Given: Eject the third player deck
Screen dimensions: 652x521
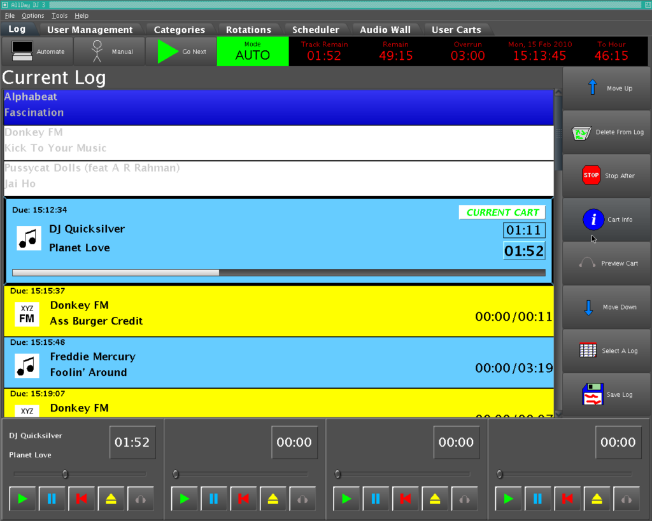Looking at the screenshot, I should click(x=435, y=498).
